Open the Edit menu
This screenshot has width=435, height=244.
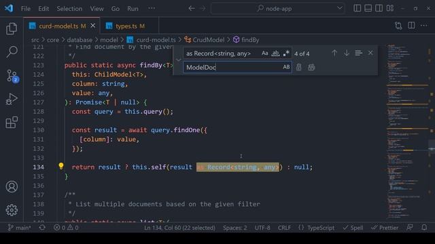pyautogui.click(x=43, y=9)
